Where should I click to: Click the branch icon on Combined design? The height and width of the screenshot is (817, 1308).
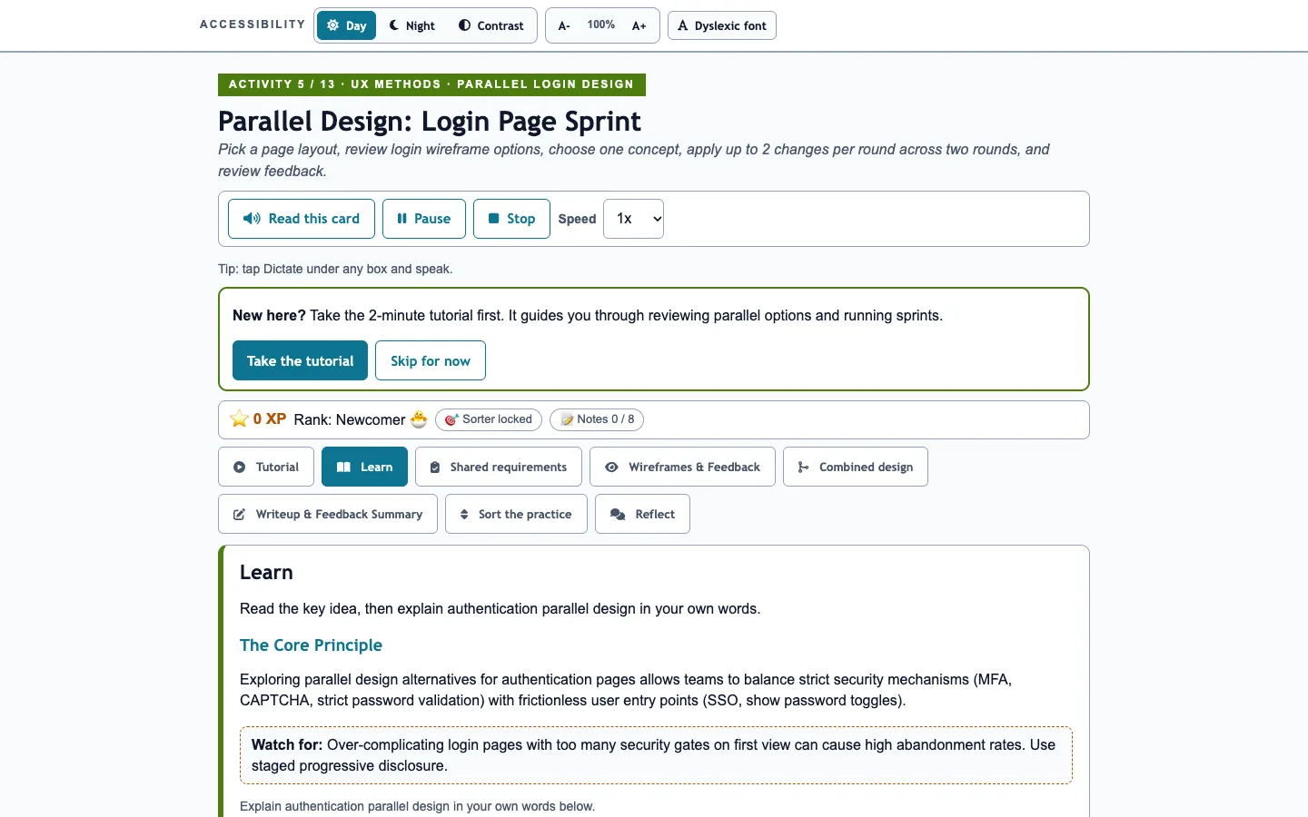(x=803, y=467)
